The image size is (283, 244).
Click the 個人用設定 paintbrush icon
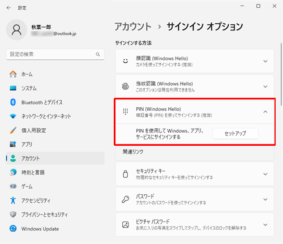(x=13, y=130)
